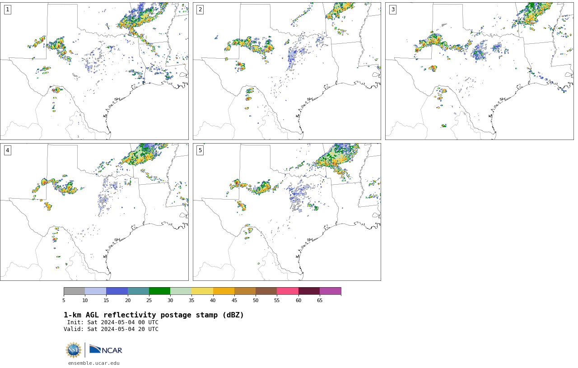Click the colorbar tick label 20
578x368 pixels.
(x=128, y=300)
